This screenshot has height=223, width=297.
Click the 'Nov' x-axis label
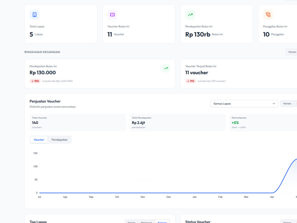[143, 197]
